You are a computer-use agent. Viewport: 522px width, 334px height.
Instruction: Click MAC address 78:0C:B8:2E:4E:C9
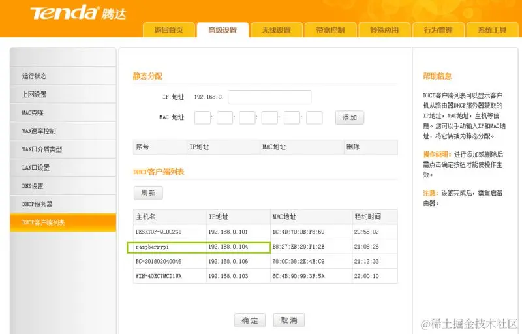click(298, 261)
